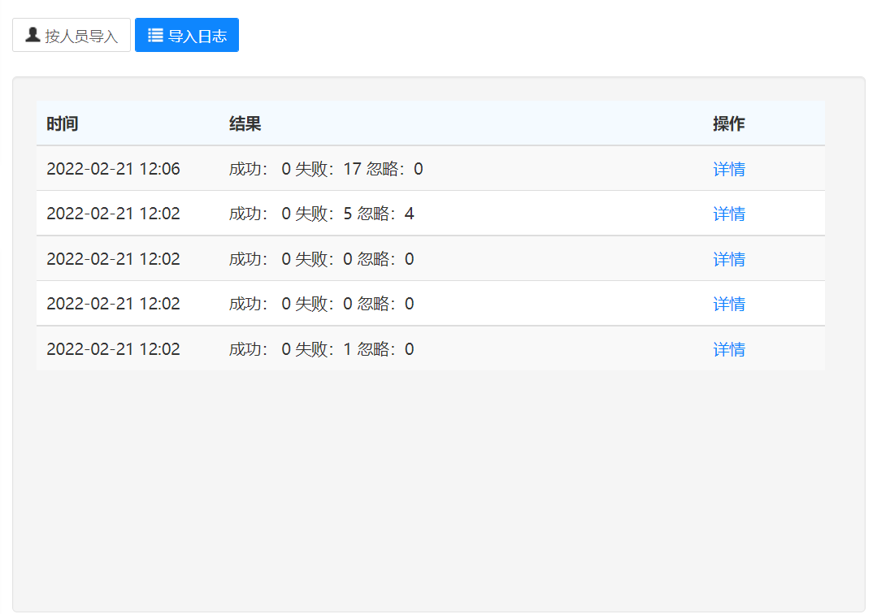Open 详情 for the 12:06 import record
877x614 pixels.
click(729, 169)
